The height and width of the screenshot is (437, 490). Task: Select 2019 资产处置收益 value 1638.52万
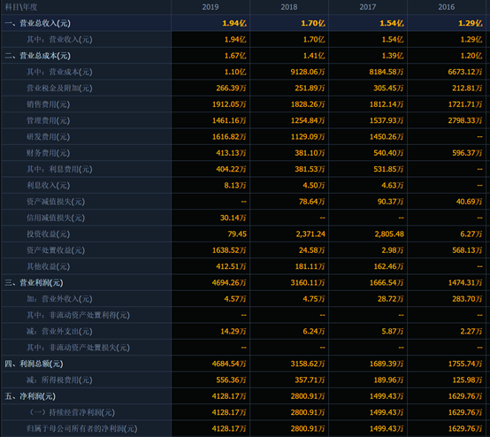(229, 250)
